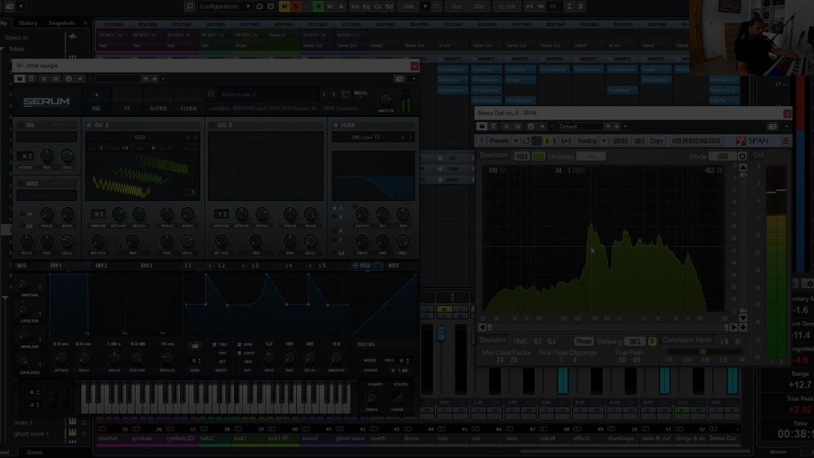Open the Configurations dropdown in top toolbar
The width and height of the screenshot is (814, 458).
click(x=225, y=6)
